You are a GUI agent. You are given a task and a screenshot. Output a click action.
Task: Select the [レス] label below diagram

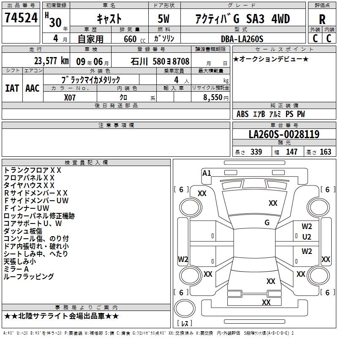coord(185,323)
